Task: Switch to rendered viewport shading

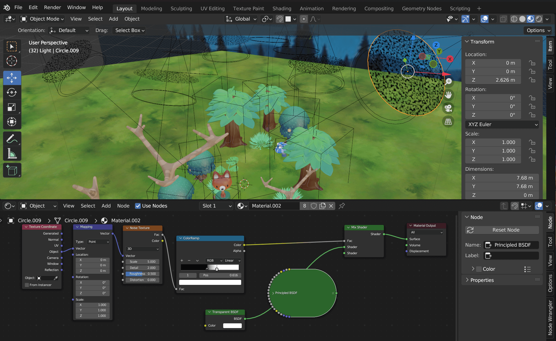Action: [539, 19]
